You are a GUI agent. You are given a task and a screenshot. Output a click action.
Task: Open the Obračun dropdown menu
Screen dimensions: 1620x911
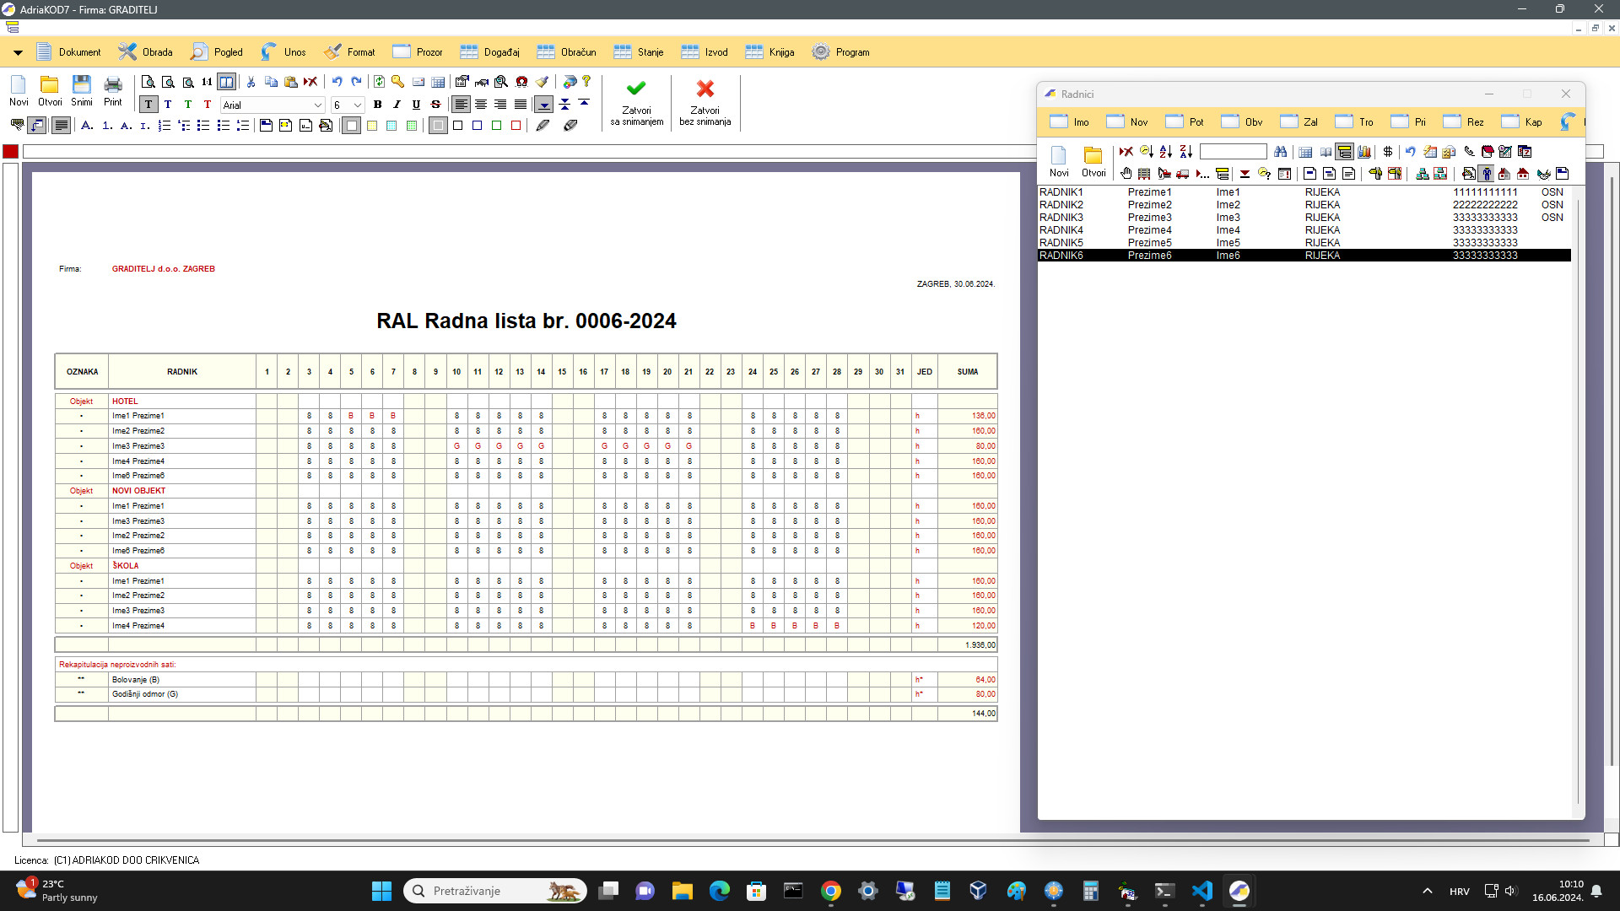point(566,52)
